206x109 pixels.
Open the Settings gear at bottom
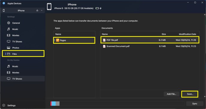coord(4,105)
